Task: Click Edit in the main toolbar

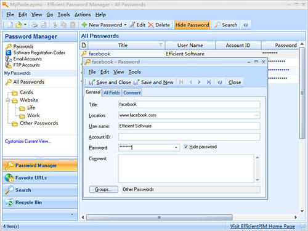Action: coord(137,25)
